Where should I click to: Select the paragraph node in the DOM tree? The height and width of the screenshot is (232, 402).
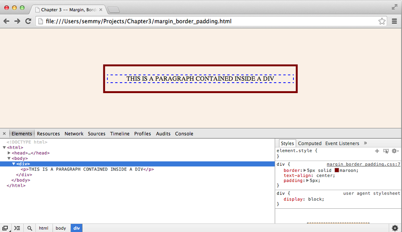(87, 169)
